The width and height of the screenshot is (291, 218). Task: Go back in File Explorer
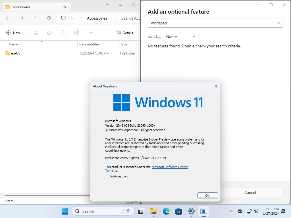[x=8, y=18]
